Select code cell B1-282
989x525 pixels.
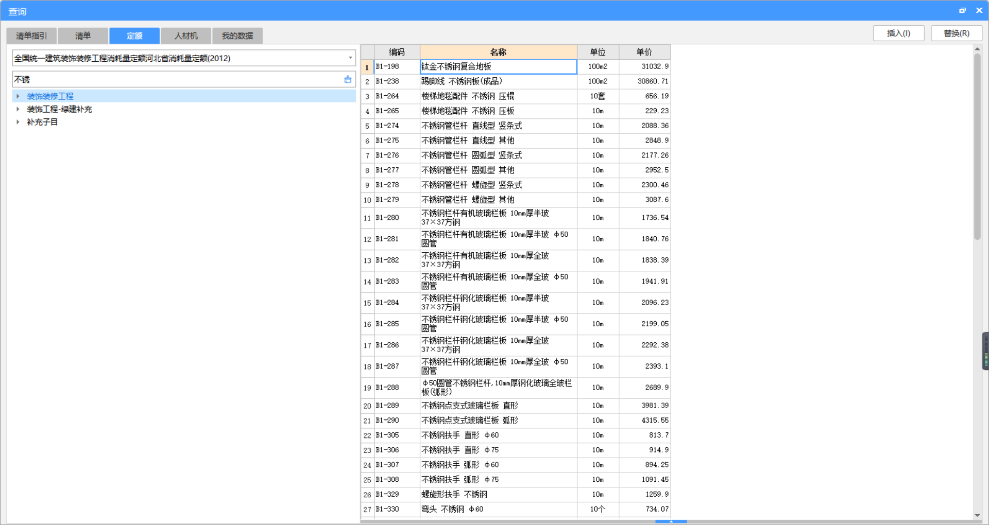tap(397, 260)
